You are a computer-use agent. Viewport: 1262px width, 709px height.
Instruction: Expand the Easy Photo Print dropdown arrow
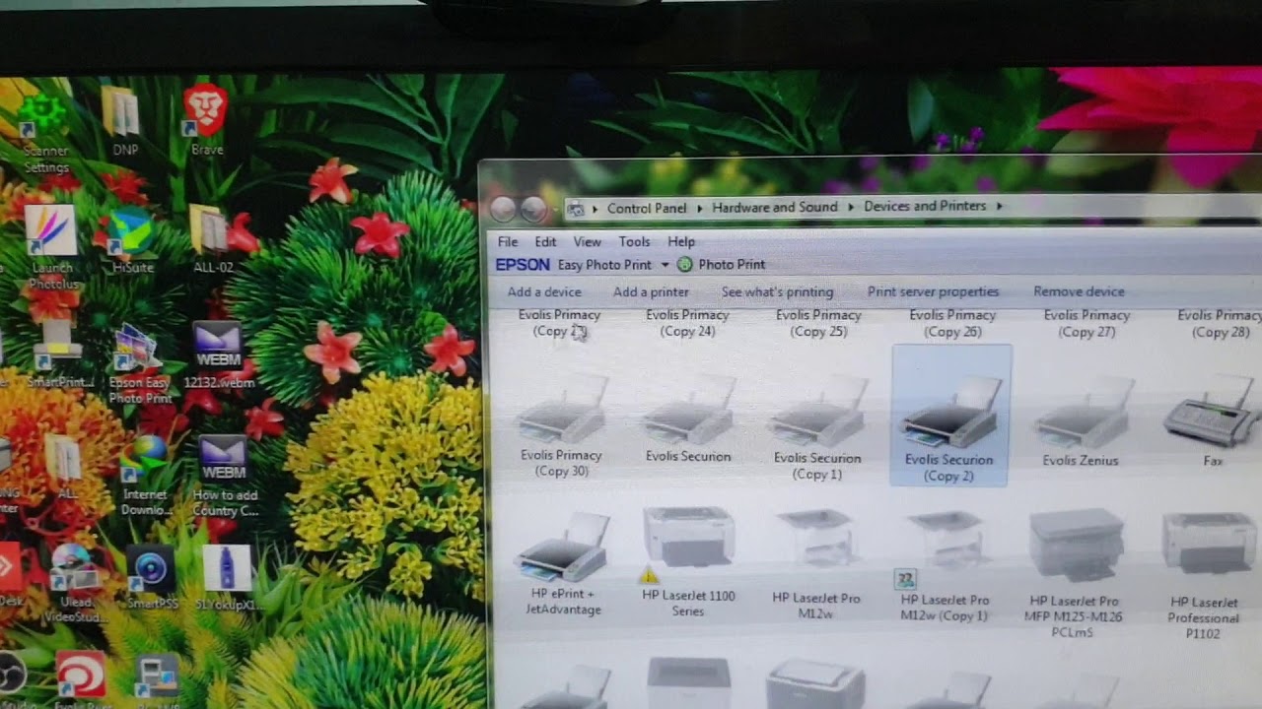665,265
